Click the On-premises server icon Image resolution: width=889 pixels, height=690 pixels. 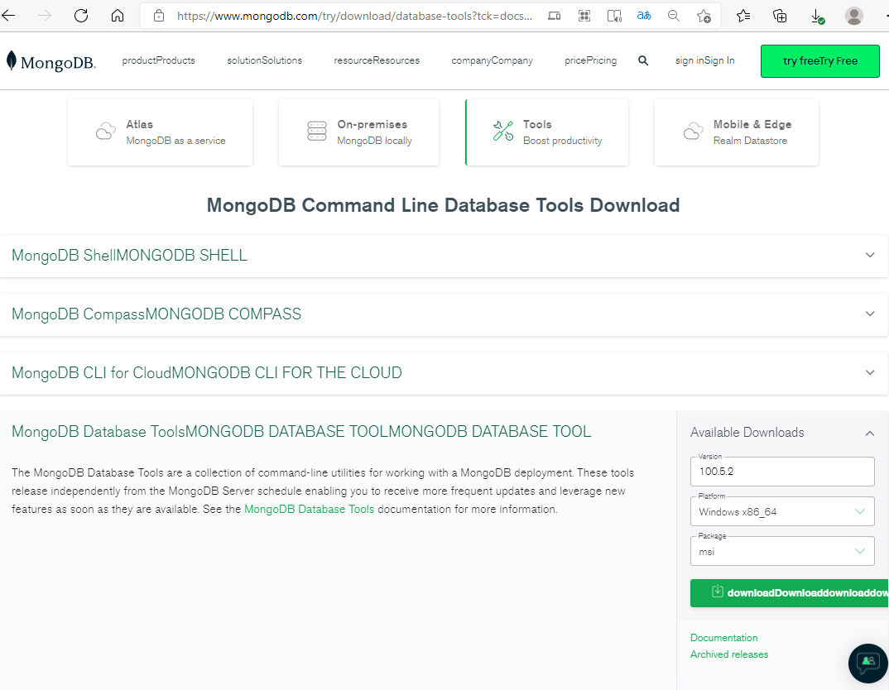(x=317, y=131)
